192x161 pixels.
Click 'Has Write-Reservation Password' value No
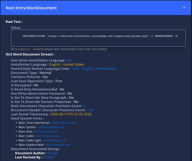click(69, 94)
